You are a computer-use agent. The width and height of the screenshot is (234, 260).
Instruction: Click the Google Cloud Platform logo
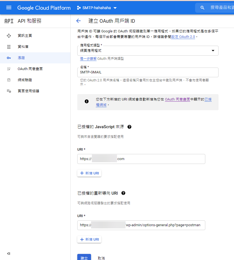(44, 8)
